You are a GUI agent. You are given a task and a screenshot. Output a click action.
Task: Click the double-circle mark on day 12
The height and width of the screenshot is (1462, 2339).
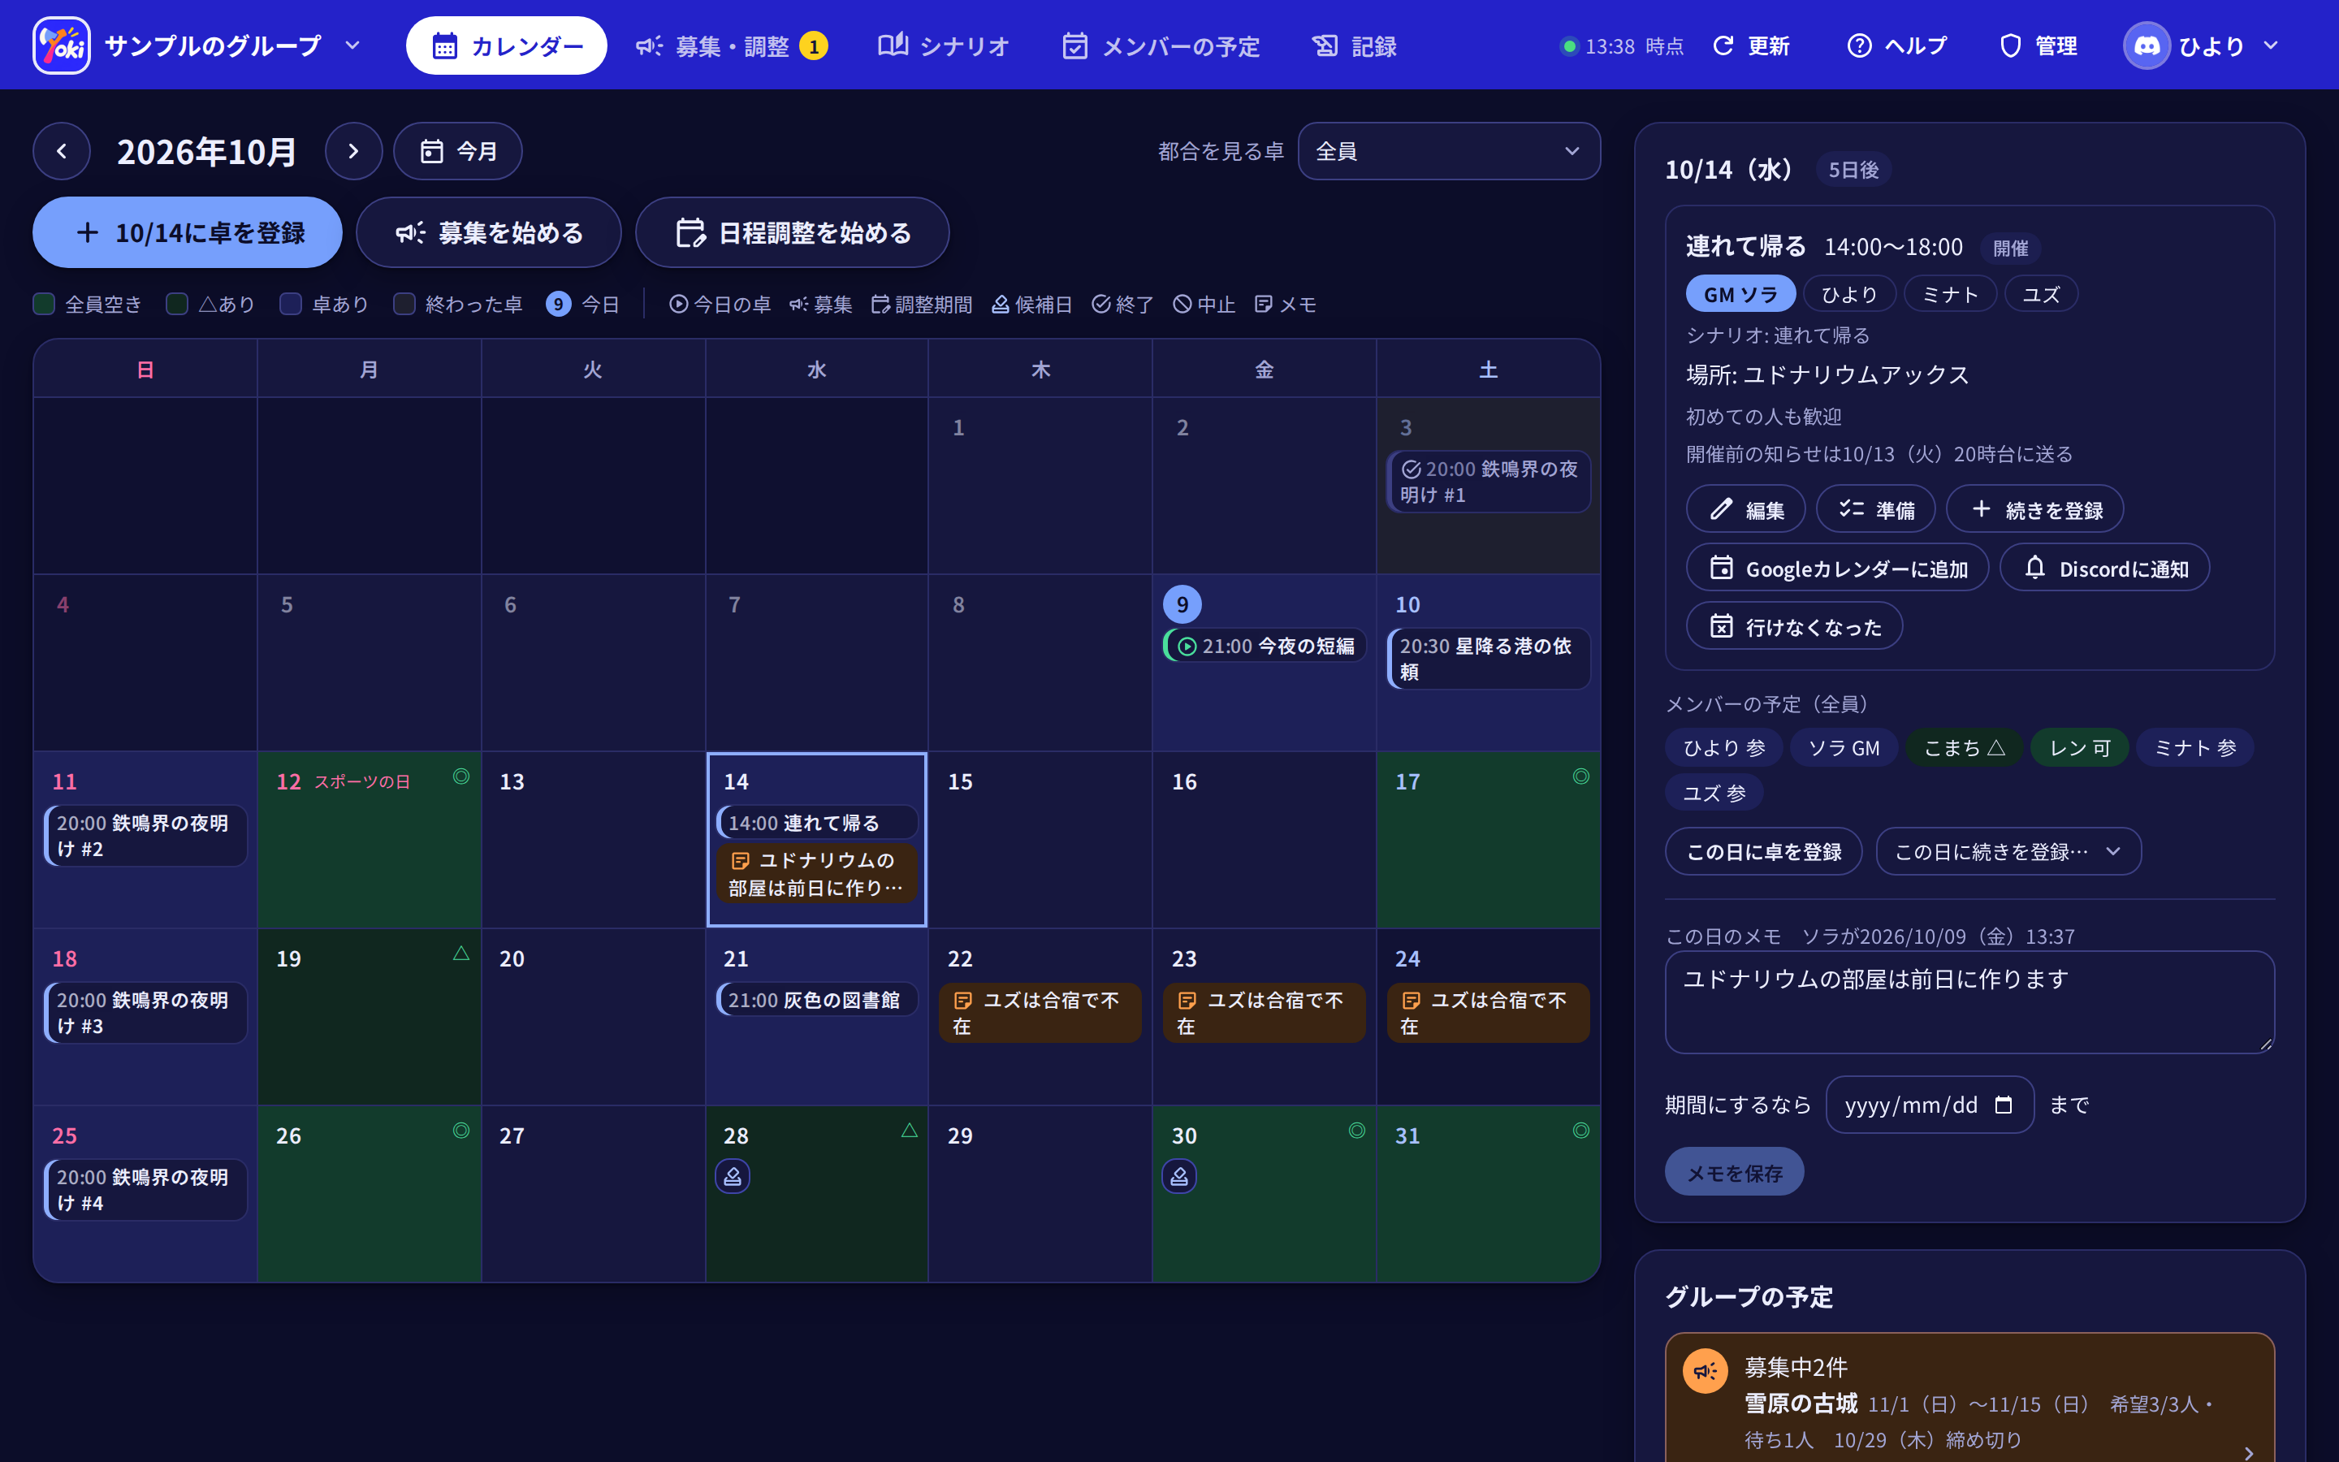[461, 776]
